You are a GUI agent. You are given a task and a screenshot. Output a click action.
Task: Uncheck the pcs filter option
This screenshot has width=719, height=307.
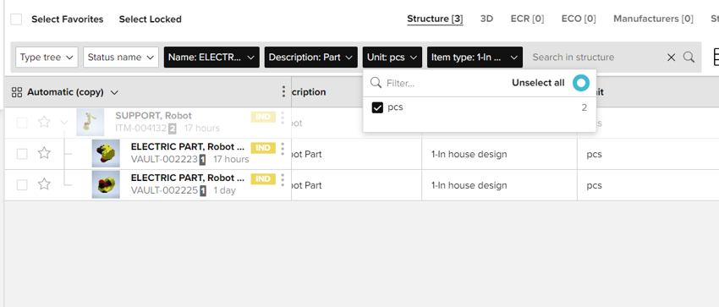coord(377,108)
